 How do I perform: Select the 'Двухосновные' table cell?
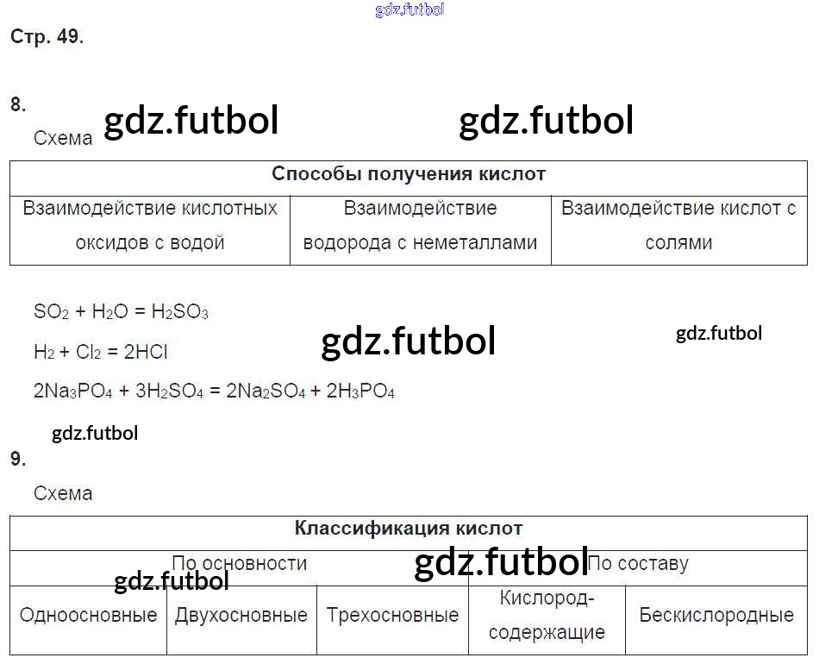point(241,616)
